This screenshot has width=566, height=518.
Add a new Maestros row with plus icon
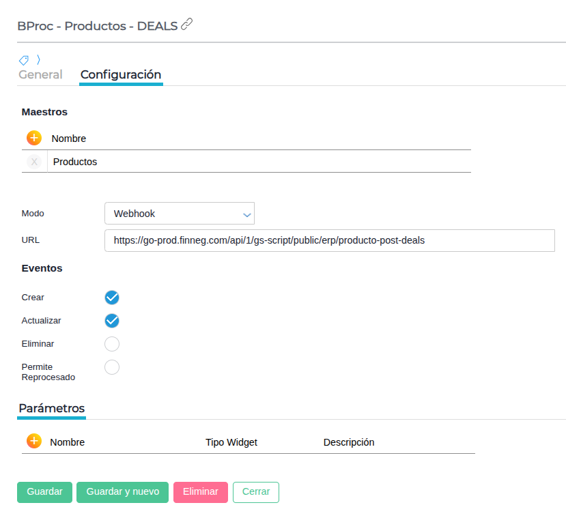tap(34, 138)
